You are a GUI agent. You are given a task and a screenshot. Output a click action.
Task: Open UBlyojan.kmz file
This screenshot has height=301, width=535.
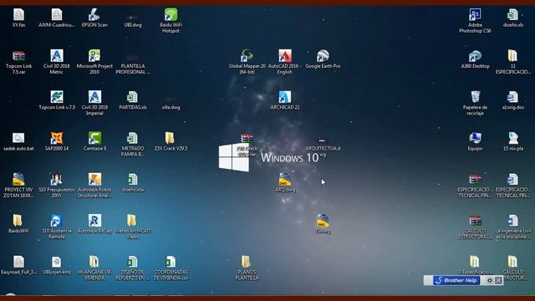click(57, 262)
